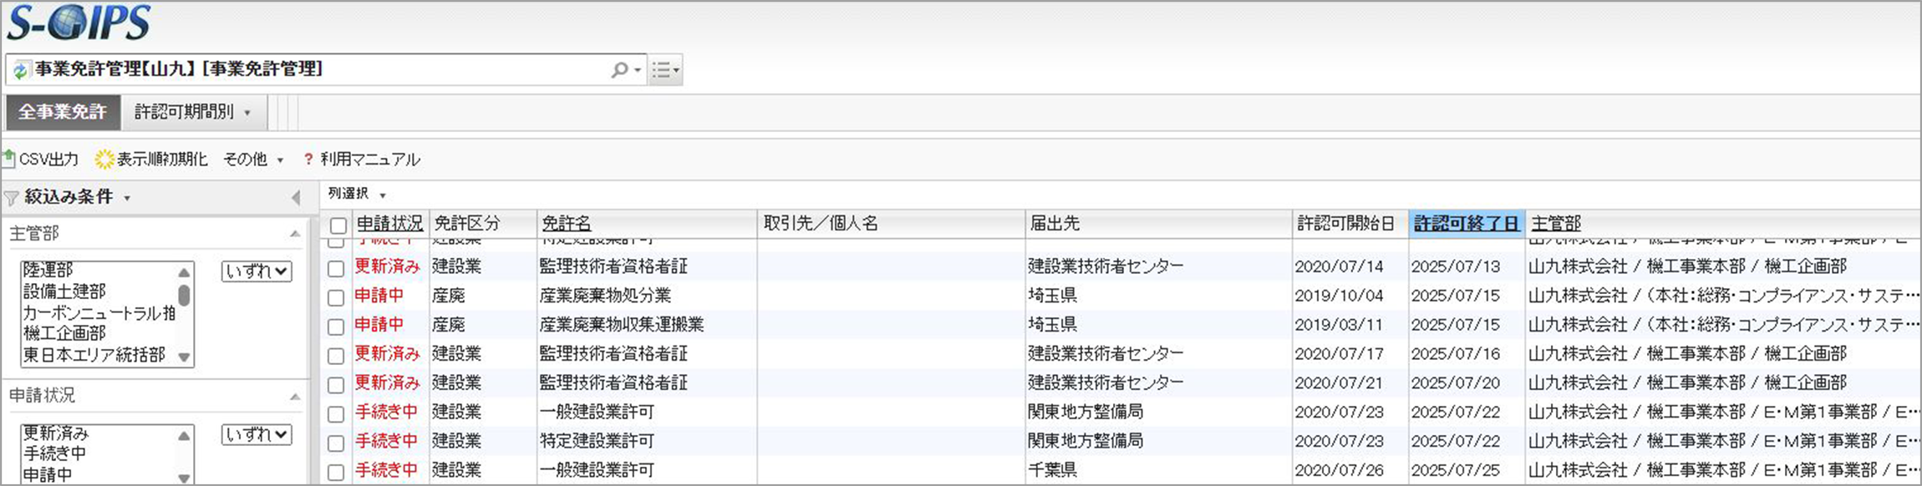The image size is (1922, 486).
Task: Check the row ending 2025/07/20
Action: click(x=336, y=385)
